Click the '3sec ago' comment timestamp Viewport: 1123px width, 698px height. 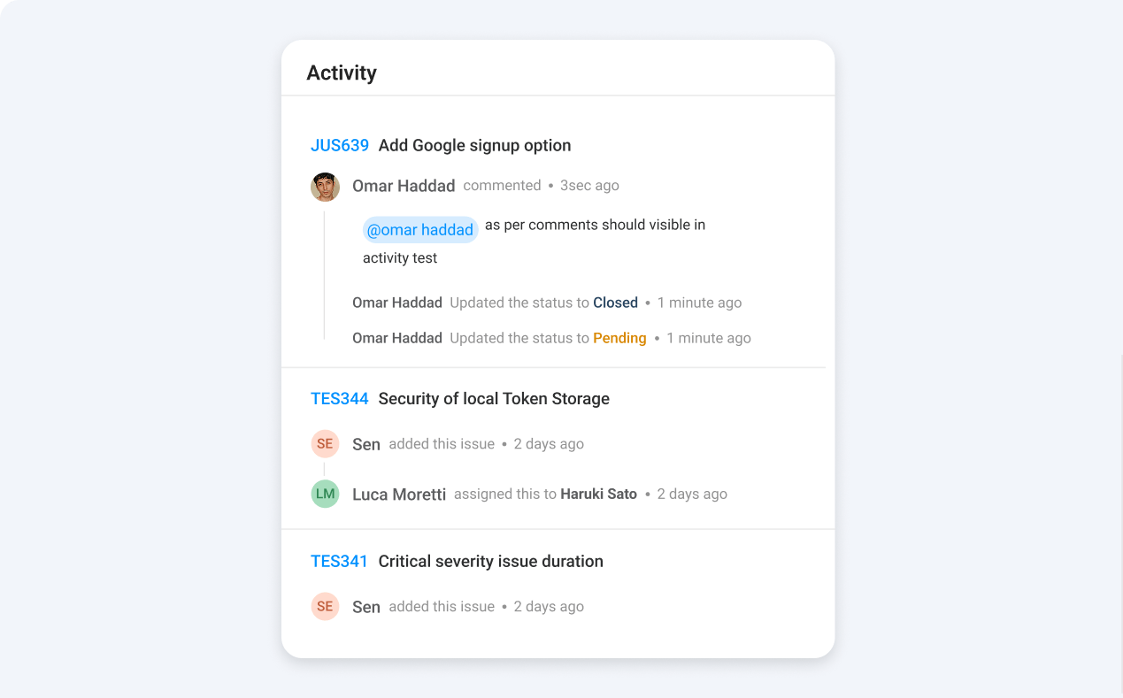[x=589, y=186]
